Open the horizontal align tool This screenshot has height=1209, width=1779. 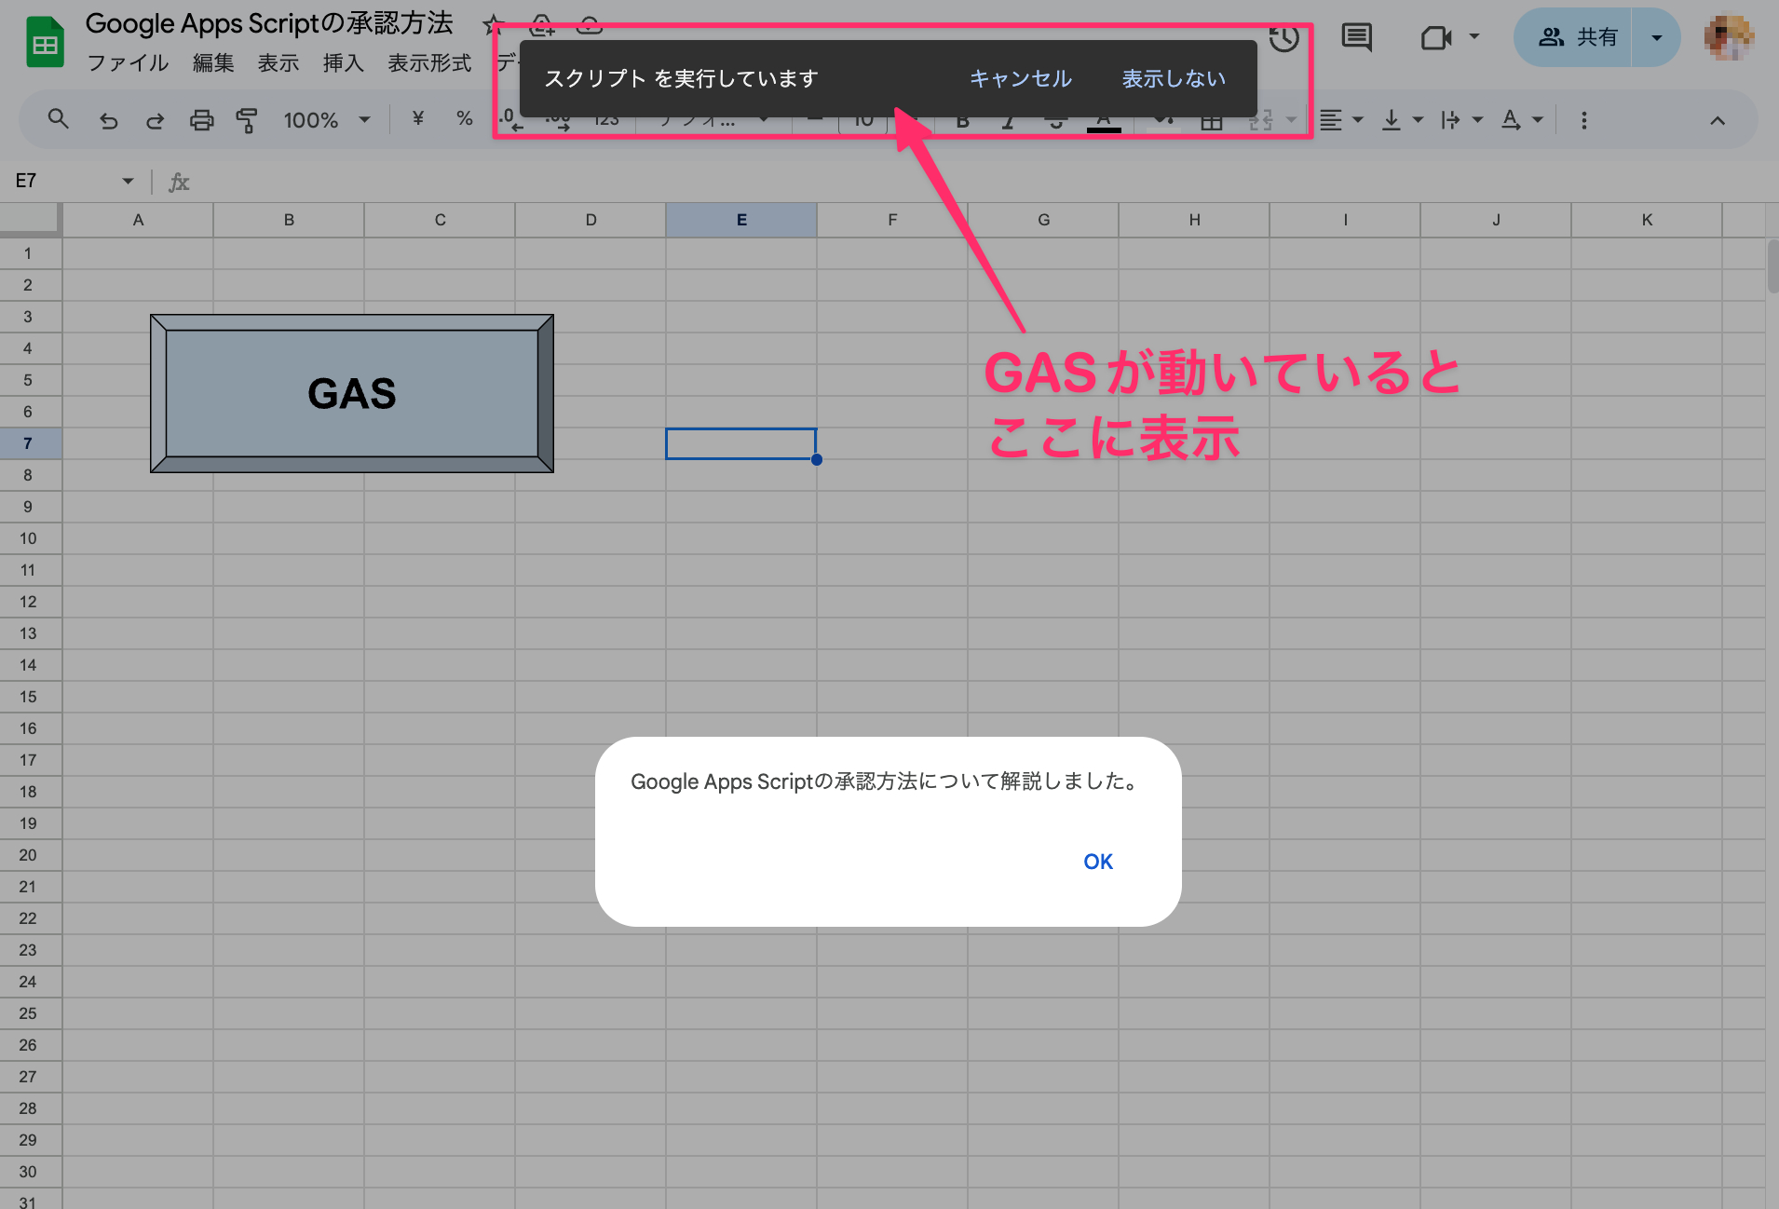(x=1331, y=120)
